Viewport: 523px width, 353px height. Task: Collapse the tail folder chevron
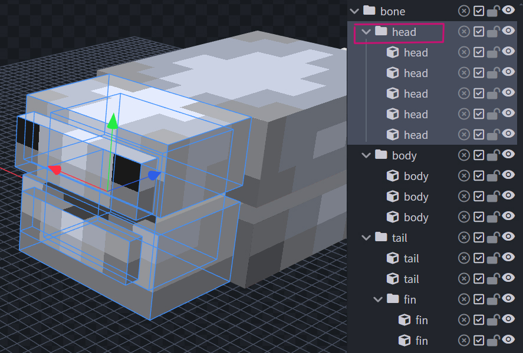coord(366,238)
